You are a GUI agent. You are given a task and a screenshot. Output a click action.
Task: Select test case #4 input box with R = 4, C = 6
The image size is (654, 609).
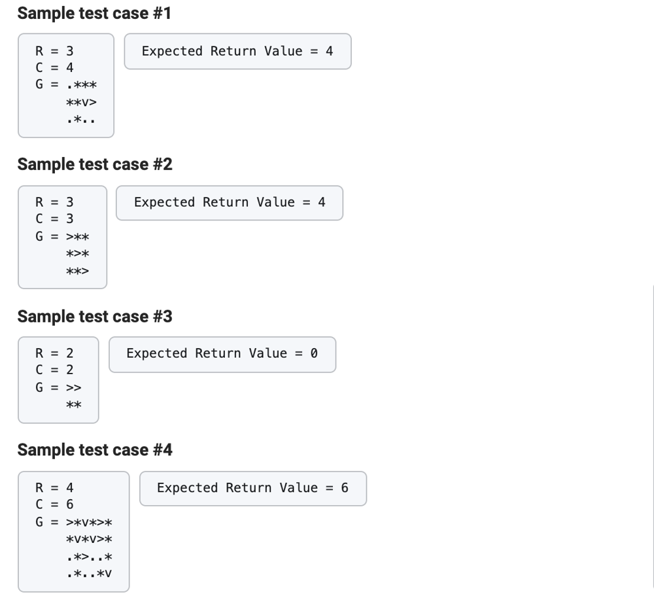tap(74, 531)
